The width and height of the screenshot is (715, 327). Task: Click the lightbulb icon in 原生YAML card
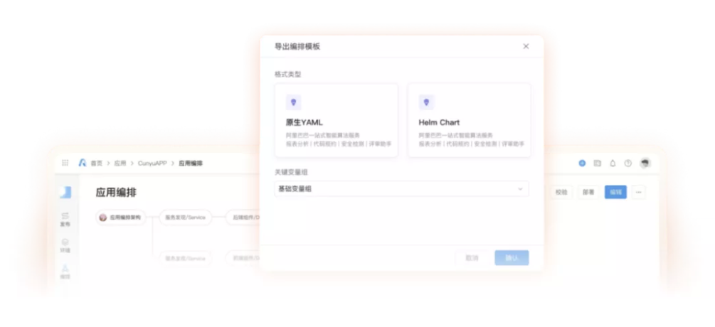(x=293, y=102)
